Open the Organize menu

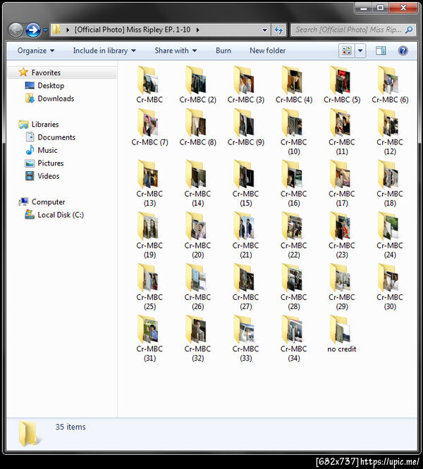[x=36, y=51]
